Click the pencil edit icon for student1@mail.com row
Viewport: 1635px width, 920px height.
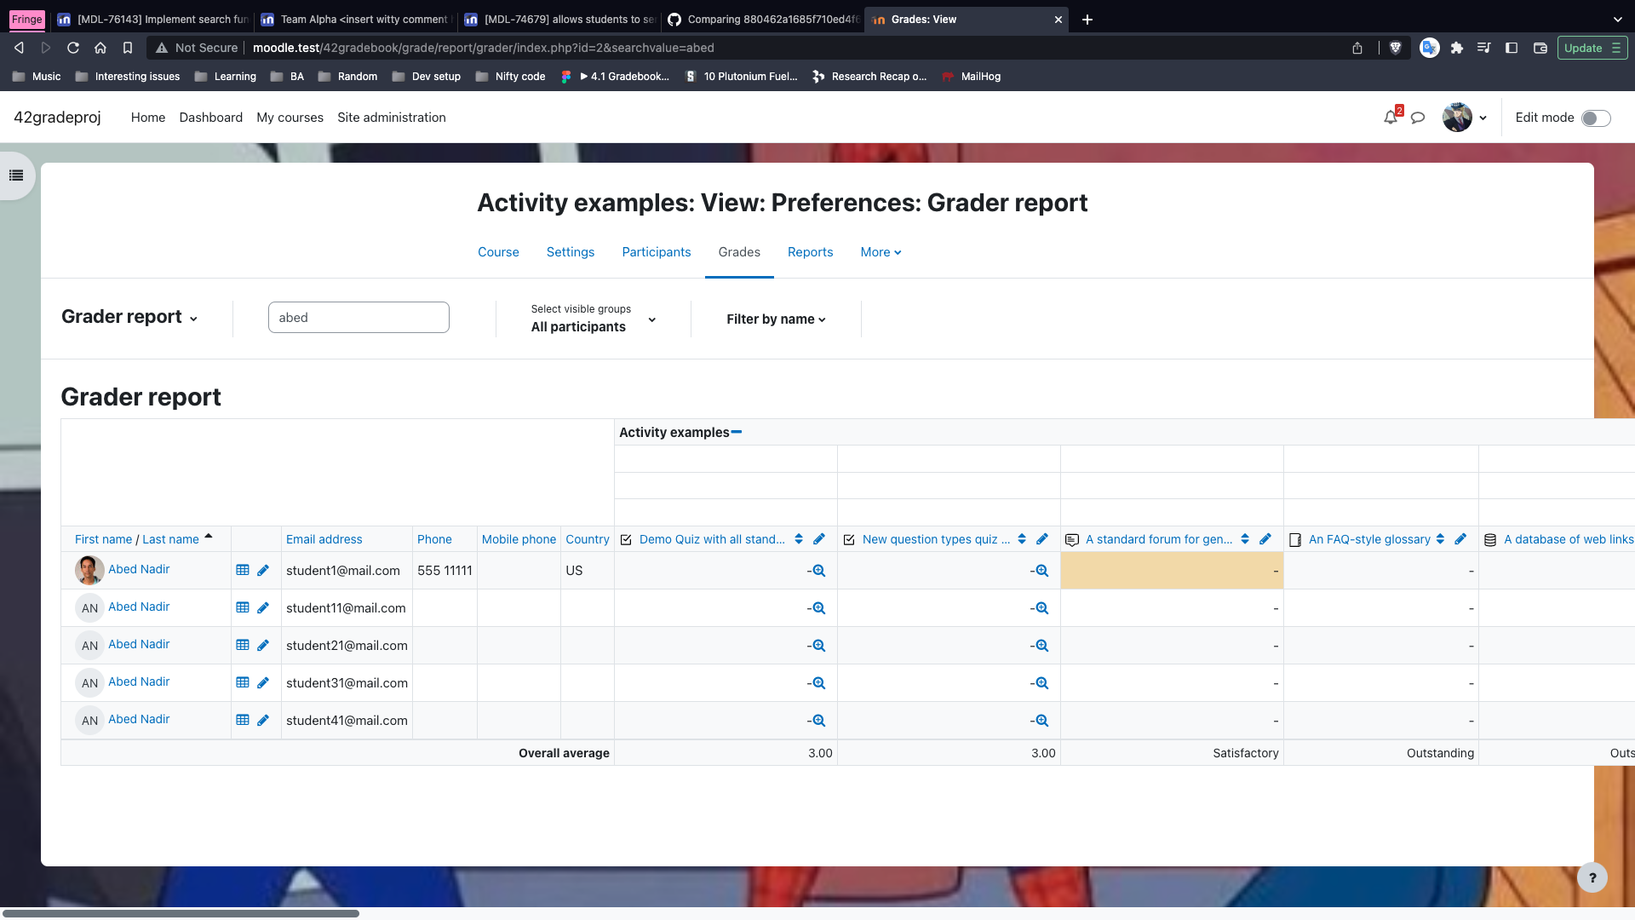point(263,570)
